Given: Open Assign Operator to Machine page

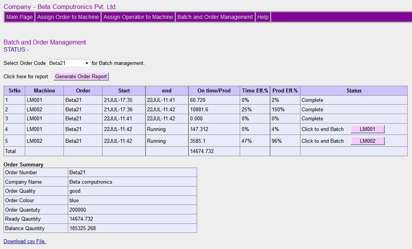Looking at the screenshot, I should tap(138, 17).
